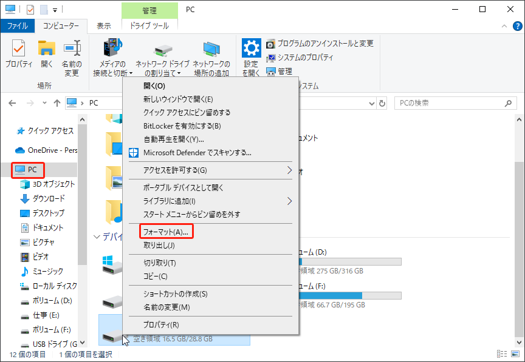This screenshot has height=362, width=525.
Task: Open System properties (システムのプロパティ)
Action: pos(300,58)
